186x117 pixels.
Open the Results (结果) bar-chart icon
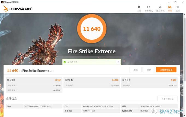(x=170, y=7)
